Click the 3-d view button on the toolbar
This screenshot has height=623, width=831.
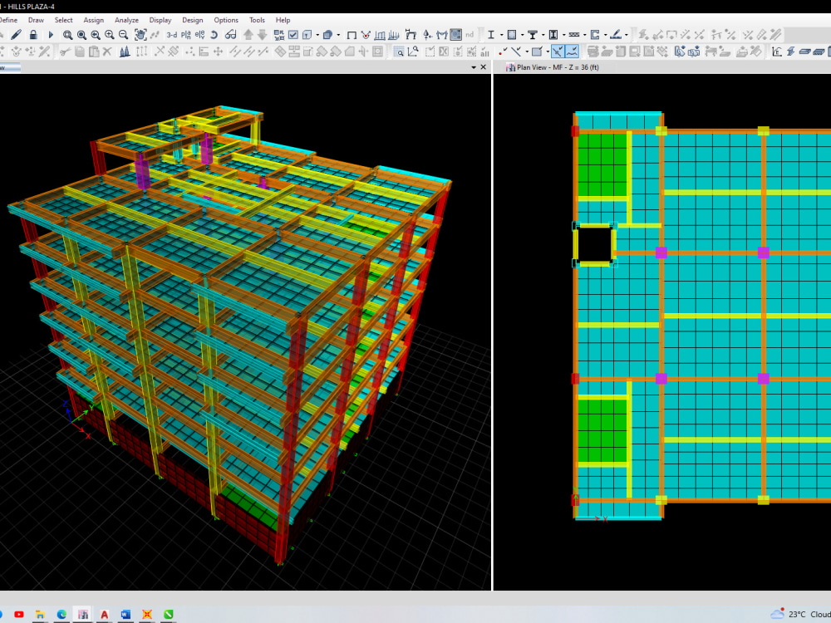coord(170,34)
